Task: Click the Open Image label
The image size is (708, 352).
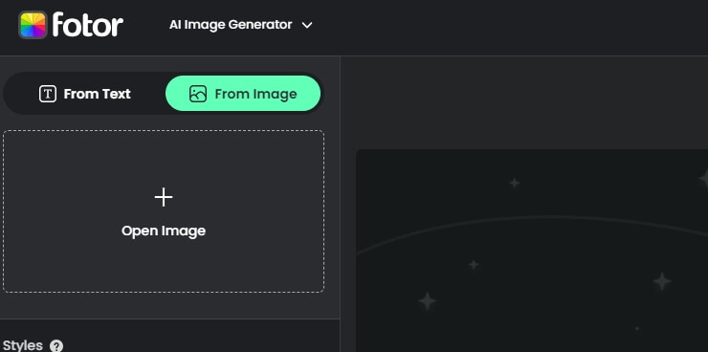Action: [x=164, y=231]
